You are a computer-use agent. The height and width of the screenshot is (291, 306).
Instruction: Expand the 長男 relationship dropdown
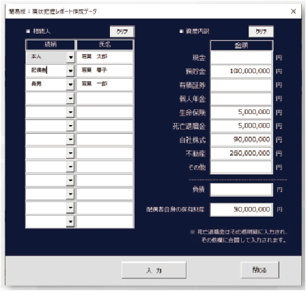70,84
